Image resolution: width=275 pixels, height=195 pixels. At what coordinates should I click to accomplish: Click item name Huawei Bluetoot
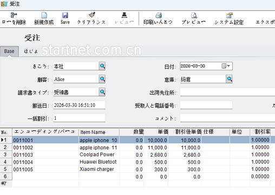tap(99, 162)
